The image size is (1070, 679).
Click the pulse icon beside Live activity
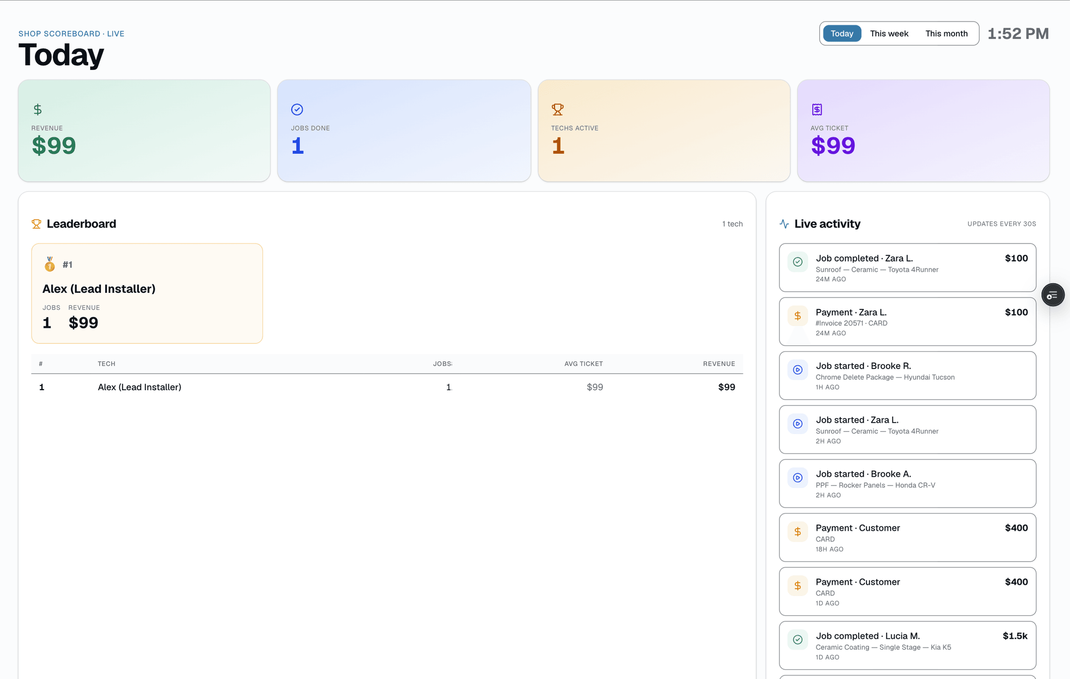[784, 224]
